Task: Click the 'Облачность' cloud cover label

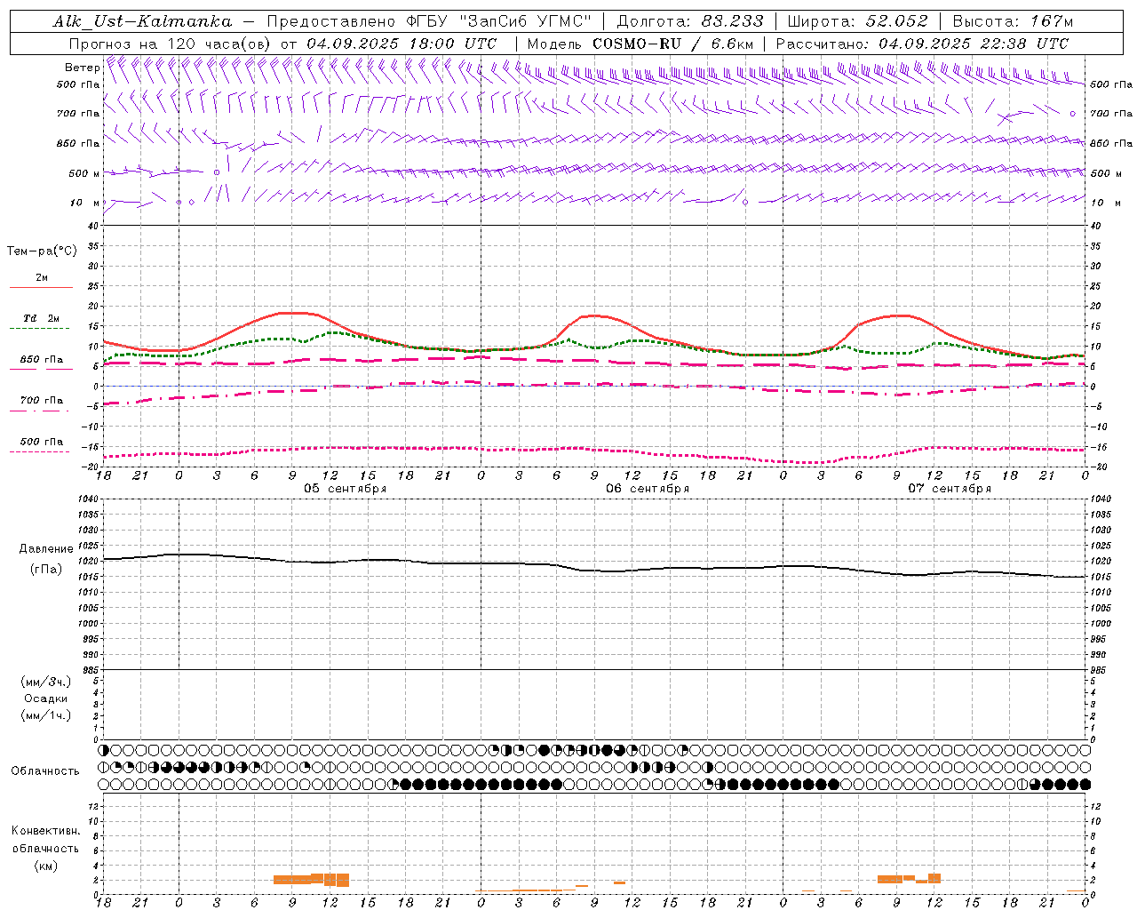Action: 45,771
